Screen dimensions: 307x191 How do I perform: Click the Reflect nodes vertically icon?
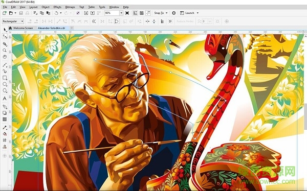[x=154, y=21]
